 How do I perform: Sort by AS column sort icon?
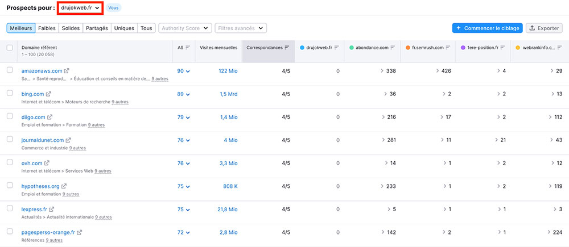pos(188,48)
